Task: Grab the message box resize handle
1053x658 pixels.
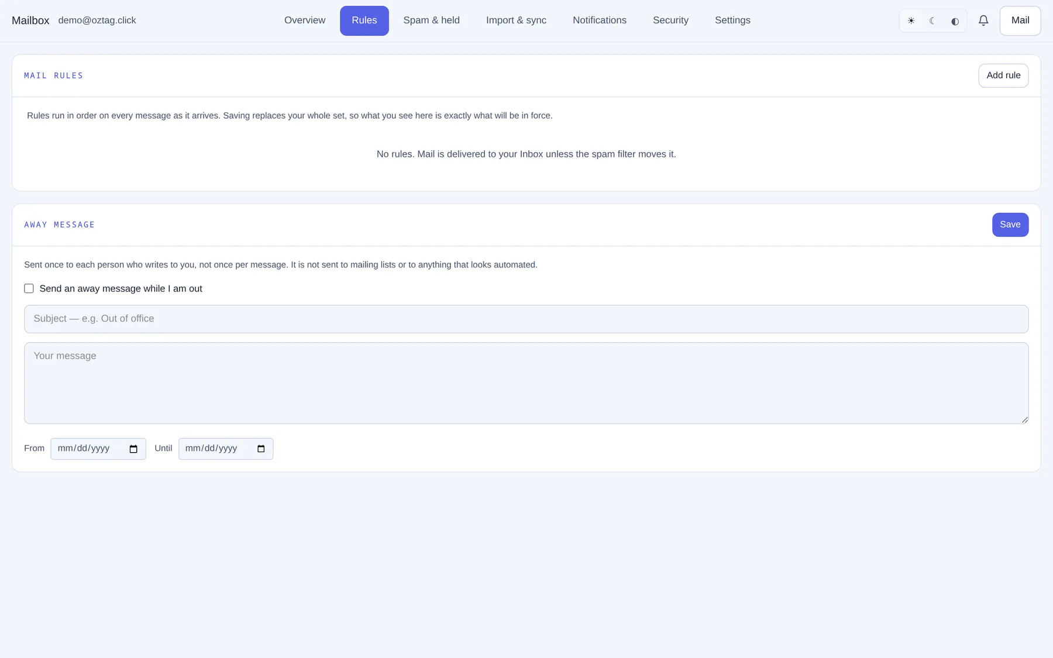Action: click(1025, 419)
